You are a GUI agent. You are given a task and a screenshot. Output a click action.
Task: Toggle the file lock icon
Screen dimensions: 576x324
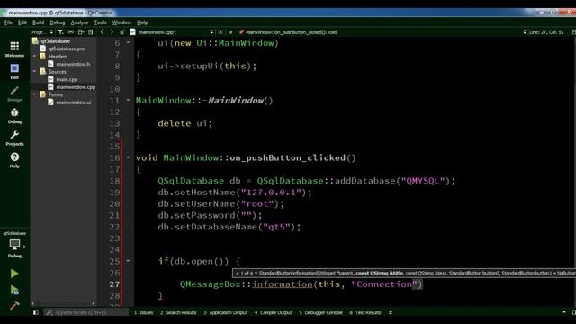pos(121,32)
